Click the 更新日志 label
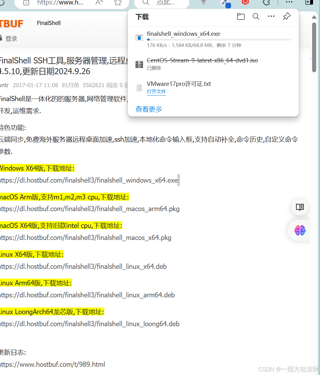Screen dimensions: 320x375 pyautogui.click(x=13, y=352)
